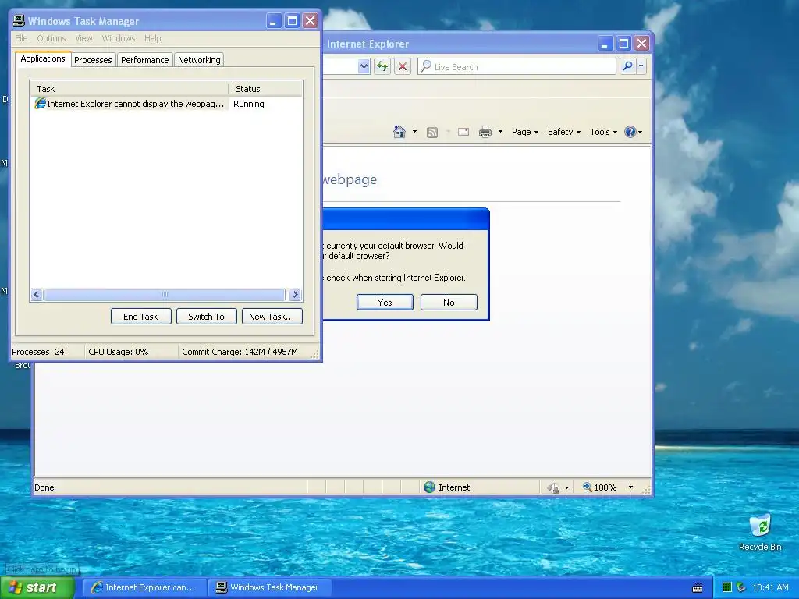The image size is (799, 599).
Task: Click the green CPU usage tray icon
Action: coord(727,587)
